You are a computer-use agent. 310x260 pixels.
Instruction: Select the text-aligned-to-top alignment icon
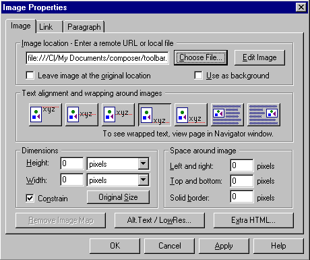point(45,115)
